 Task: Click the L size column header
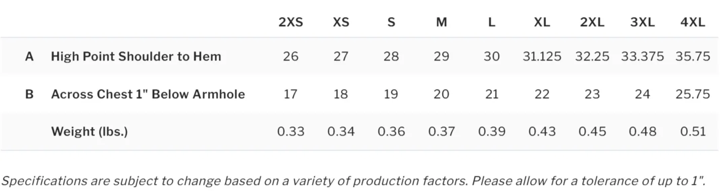coord(492,23)
